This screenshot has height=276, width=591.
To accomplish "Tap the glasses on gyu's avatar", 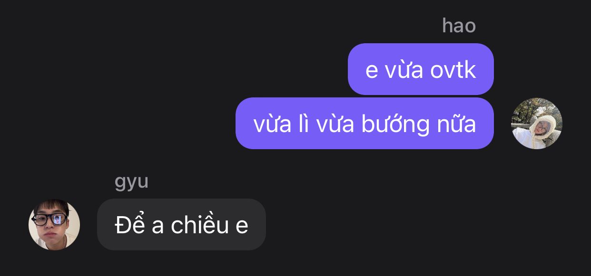I will [50, 219].
